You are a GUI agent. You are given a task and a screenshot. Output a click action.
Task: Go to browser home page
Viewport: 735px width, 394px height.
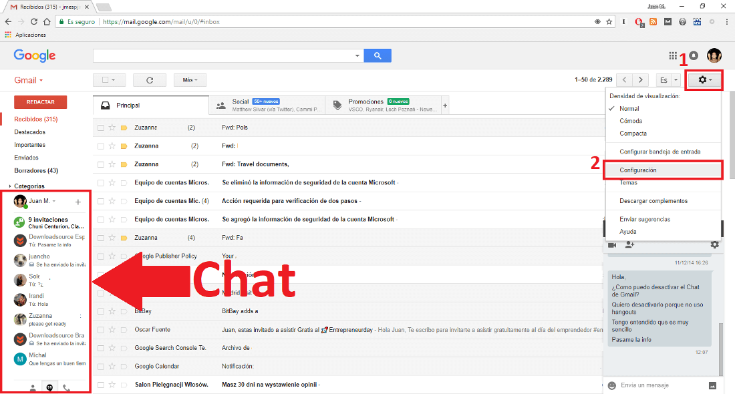tap(46, 21)
